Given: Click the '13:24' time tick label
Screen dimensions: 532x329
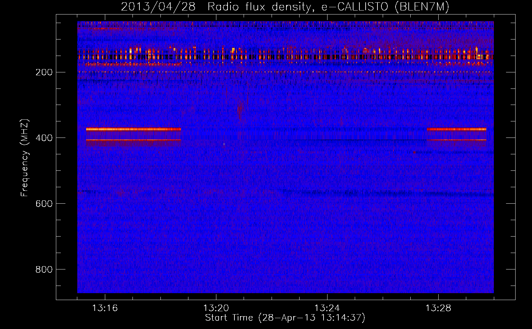Looking at the screenshot, I should tap(327, 308).
